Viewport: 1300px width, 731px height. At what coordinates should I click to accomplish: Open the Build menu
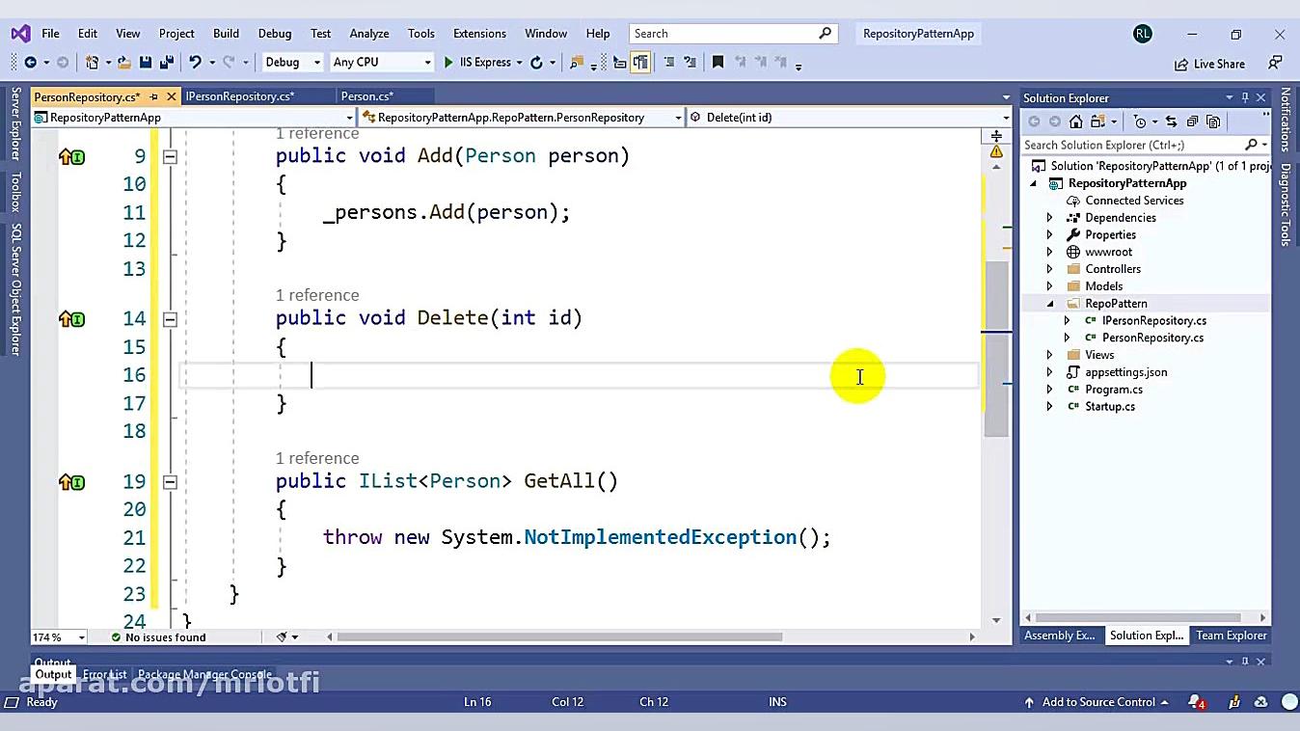(x=226, y=33)
